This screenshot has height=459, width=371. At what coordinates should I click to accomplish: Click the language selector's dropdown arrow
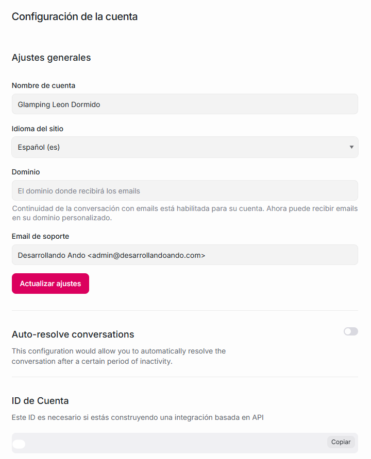(x=351, y=147)
